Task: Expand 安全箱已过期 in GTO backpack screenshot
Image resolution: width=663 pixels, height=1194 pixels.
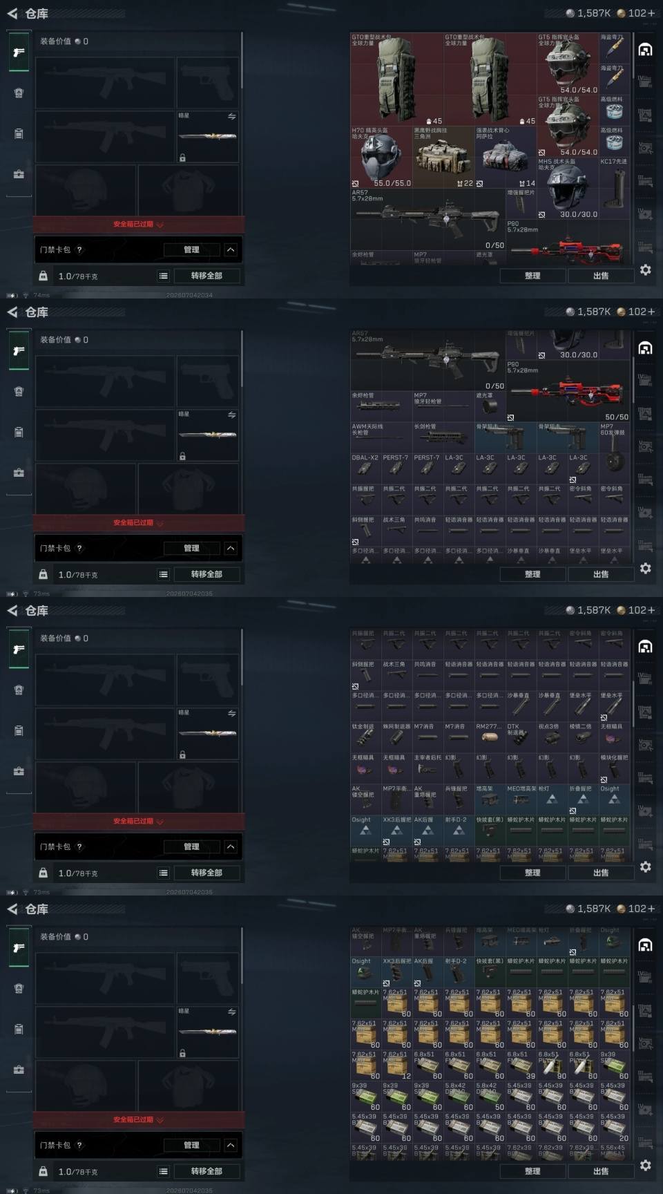Action: pyautogui.click(x=138, y=225)
